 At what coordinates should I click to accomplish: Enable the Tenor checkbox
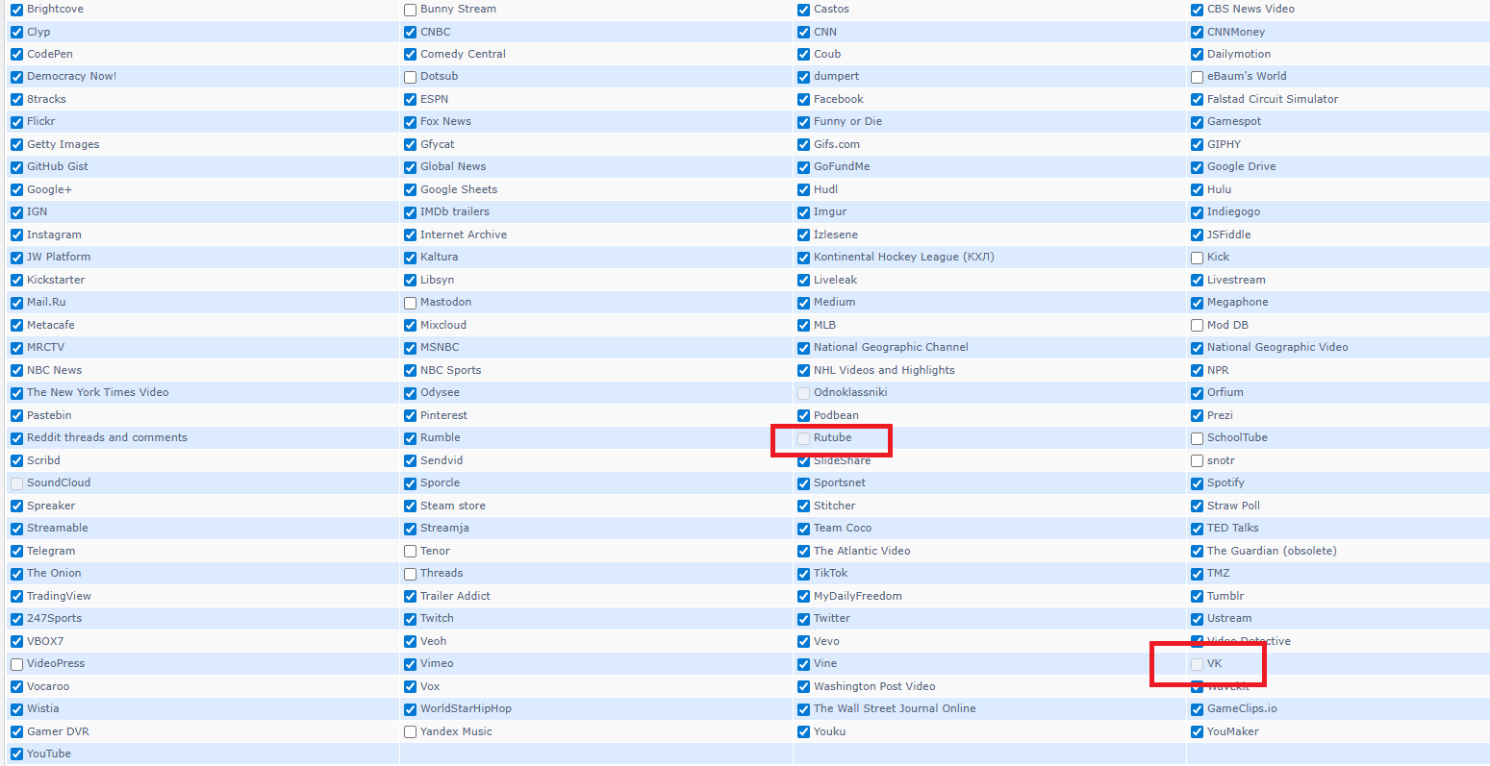coord(411,552)
